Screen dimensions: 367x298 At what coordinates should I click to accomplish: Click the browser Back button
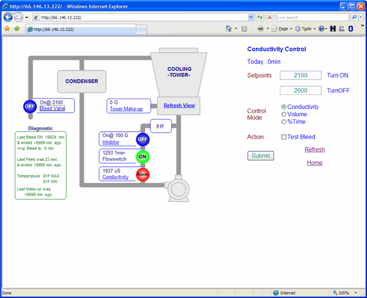[8, 17]
